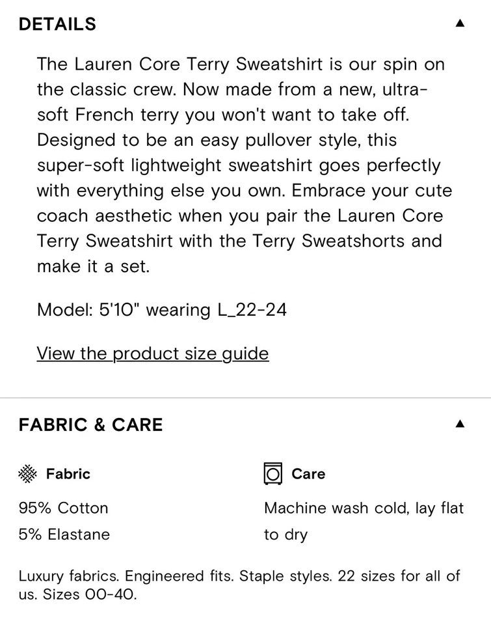
Task: Click the View the product size guide text
Action: 153,354
